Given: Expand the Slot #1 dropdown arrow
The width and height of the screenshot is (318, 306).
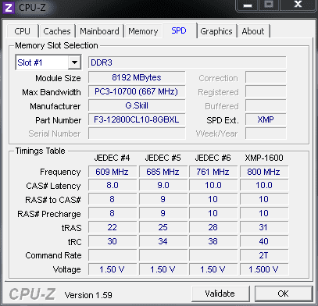Looking at the screenshot, I should tap(74, 62).
